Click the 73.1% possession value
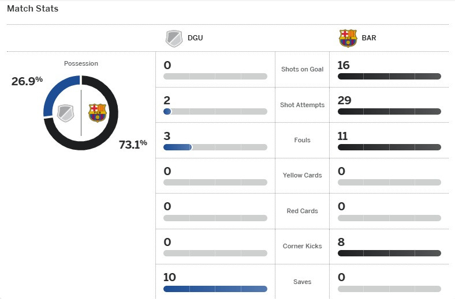The image size is (455, 299). coord(133,144)
